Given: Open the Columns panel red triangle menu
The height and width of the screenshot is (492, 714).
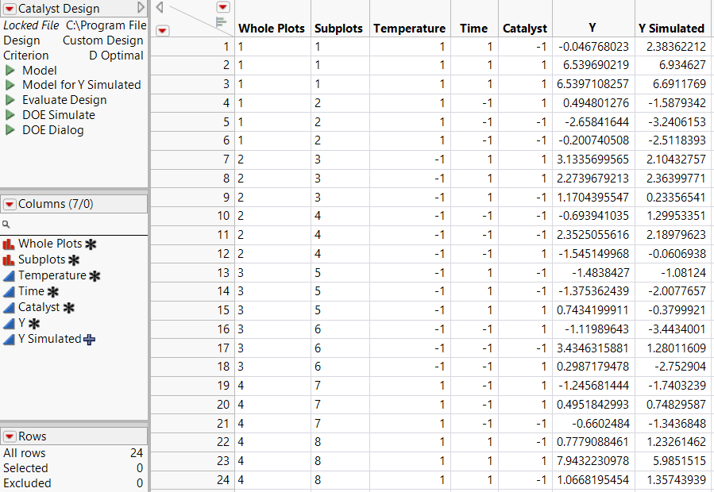Looking at the screenshot, I should pos(10,204).
